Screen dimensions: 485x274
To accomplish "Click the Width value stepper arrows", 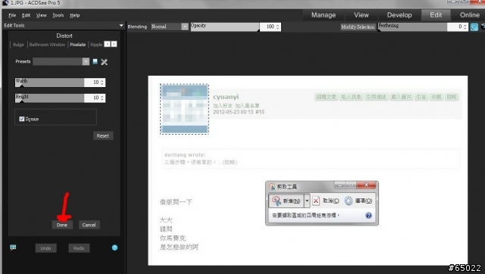I will pyautogui.click(x=102, y=83).
